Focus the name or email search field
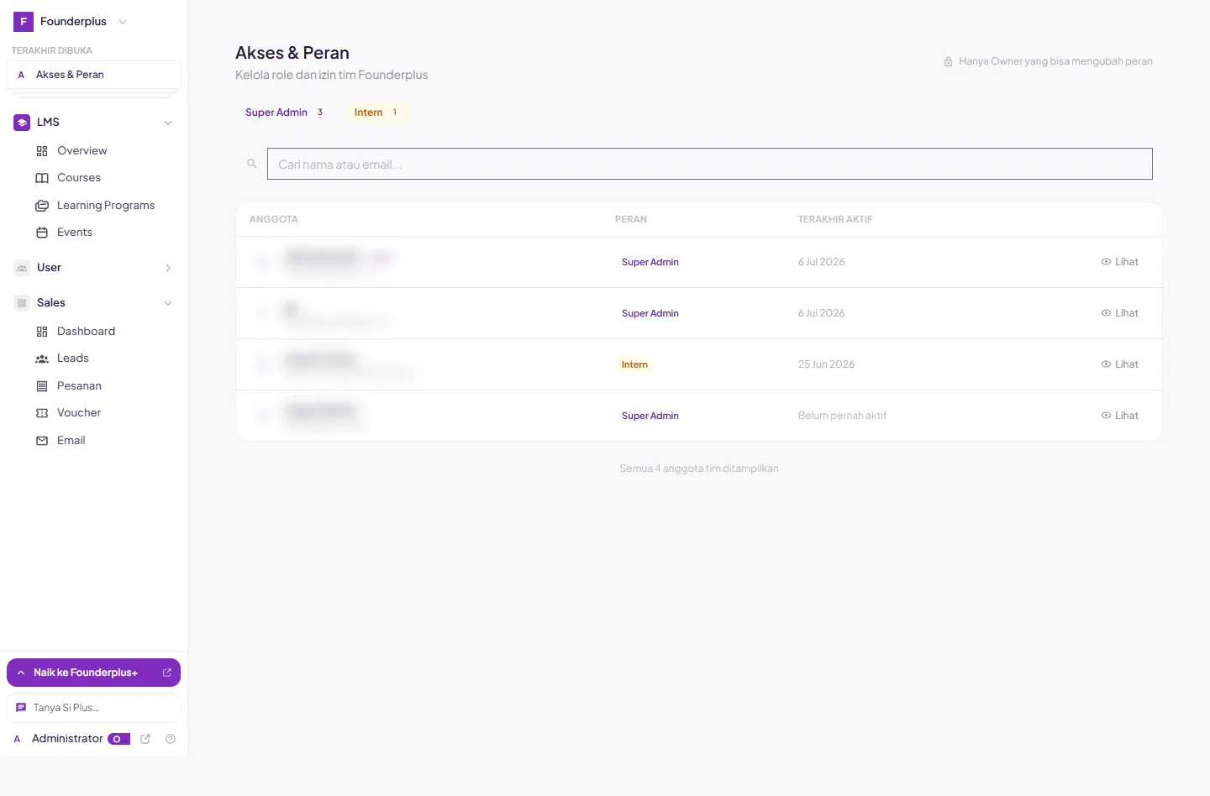Viewport: 1210px width, 796px height. (709, 164)
